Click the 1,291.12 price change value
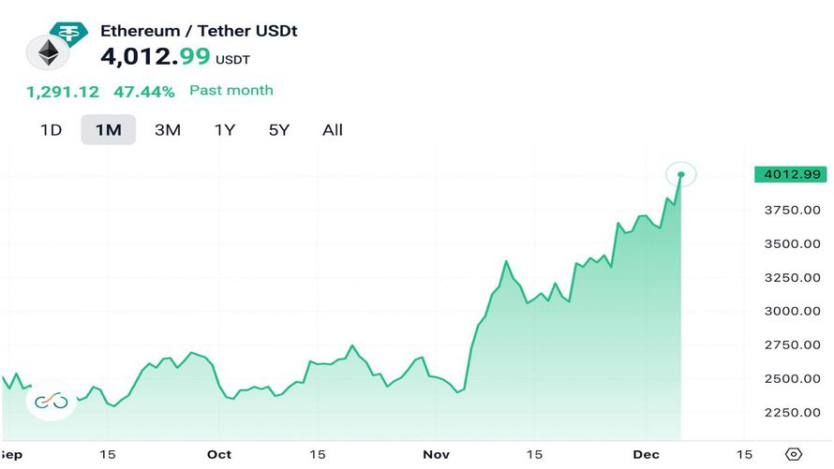 63,91
